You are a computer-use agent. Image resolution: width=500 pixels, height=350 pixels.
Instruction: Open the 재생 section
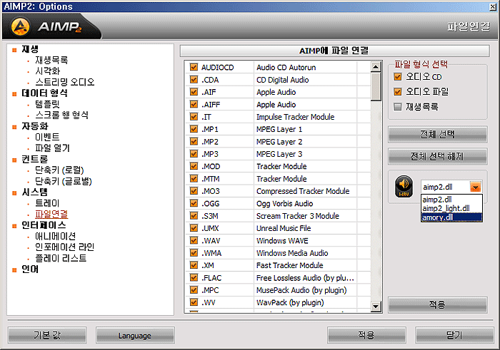click(x=30, y=49)
